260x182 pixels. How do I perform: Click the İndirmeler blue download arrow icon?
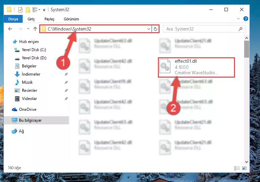point(17,74)
